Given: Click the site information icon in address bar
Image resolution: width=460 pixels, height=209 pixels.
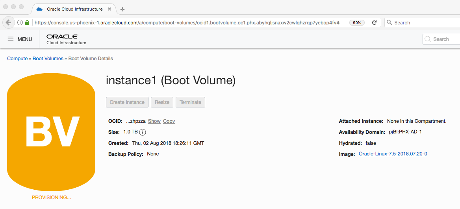Looking at the screenshot, I should [20, 22].
